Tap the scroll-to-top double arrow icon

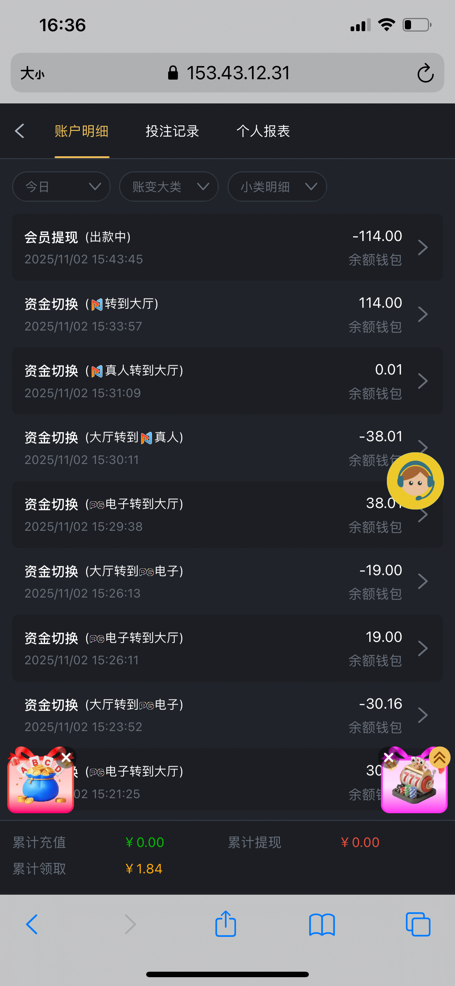[x=440, y=757]
